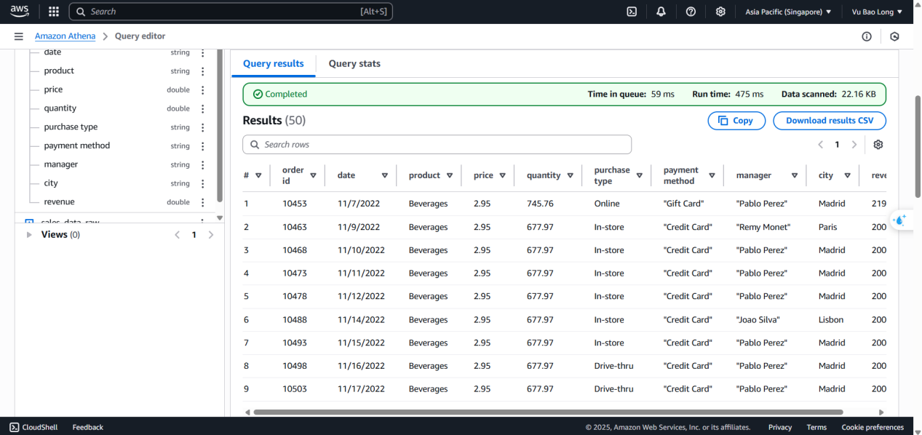Go to next results page arrow
This screenshot has height=435, width=922.
click(854, 145)
